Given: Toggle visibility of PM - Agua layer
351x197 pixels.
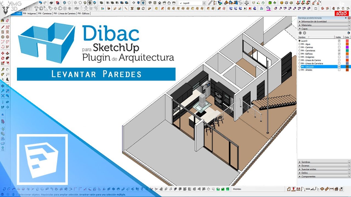Looking at the screenshot, I should point(339,44).
